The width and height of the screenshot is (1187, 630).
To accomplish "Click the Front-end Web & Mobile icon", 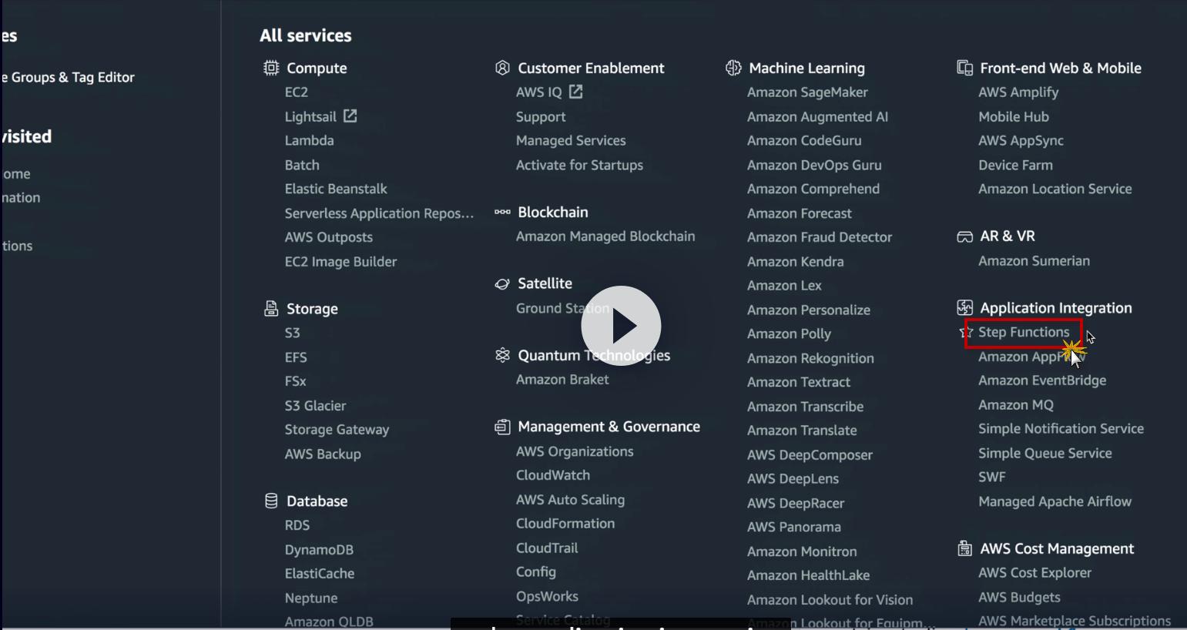I will click(964, 68).
